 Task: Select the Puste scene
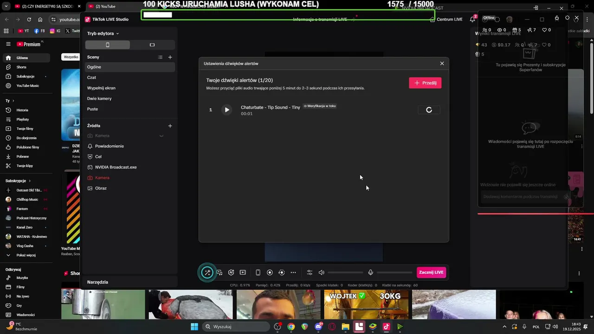click(130, 109)
